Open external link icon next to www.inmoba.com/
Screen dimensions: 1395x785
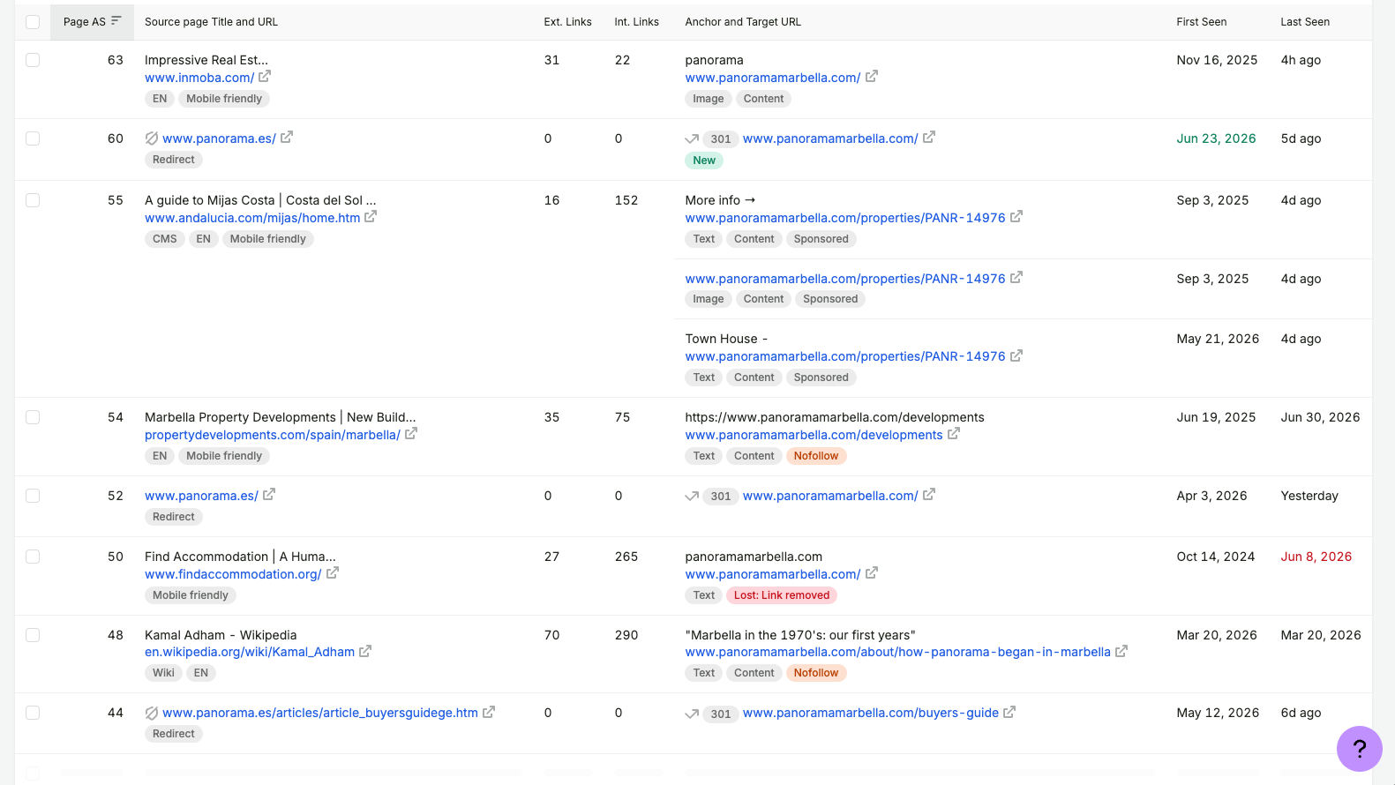pos(265,77)
